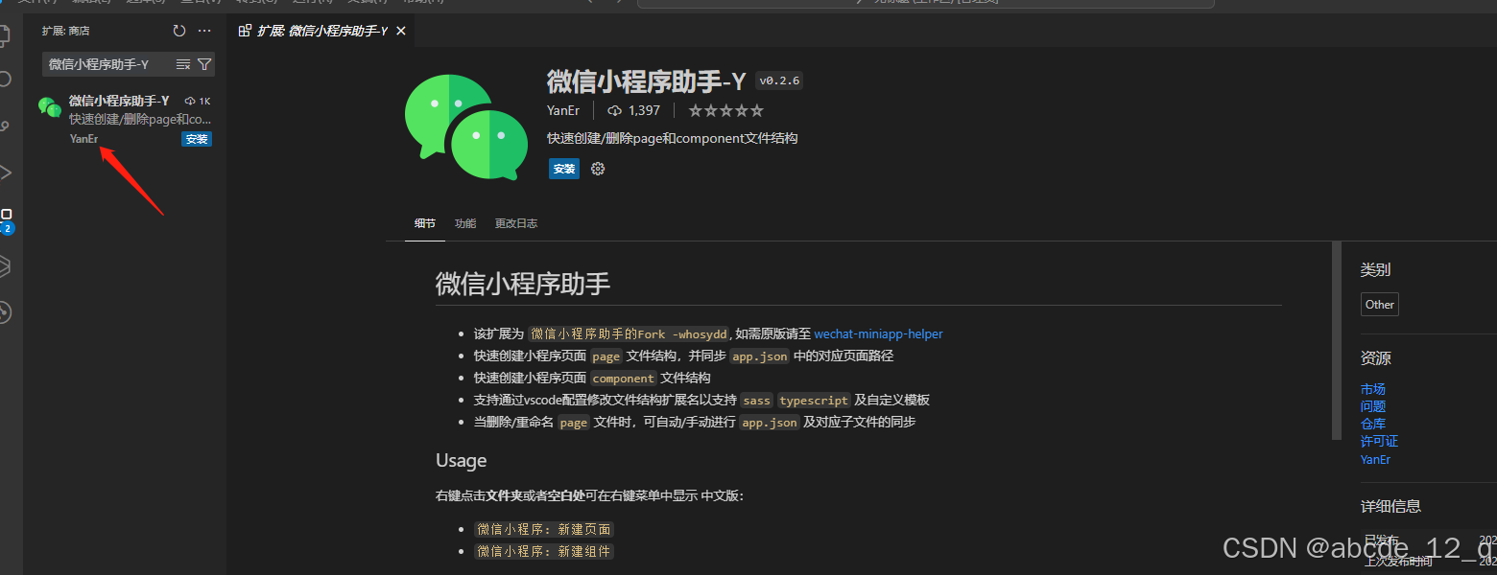Click the 微信小程序助手 README heading
1497x575 pixels.
pyautogui.click(x=523, y=284)
